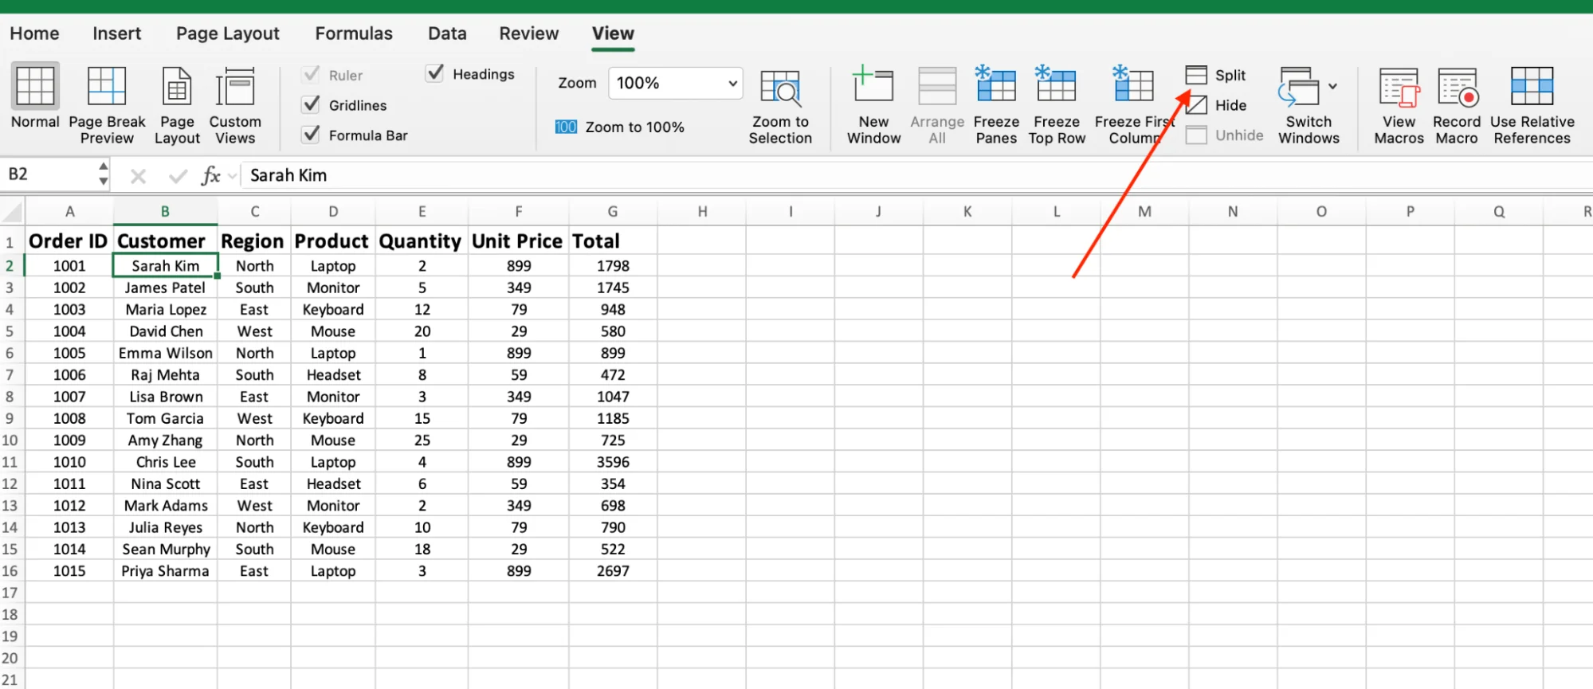1593x689 pixels.
Task: Switch to Page Layout view
Action: [177, 105]
